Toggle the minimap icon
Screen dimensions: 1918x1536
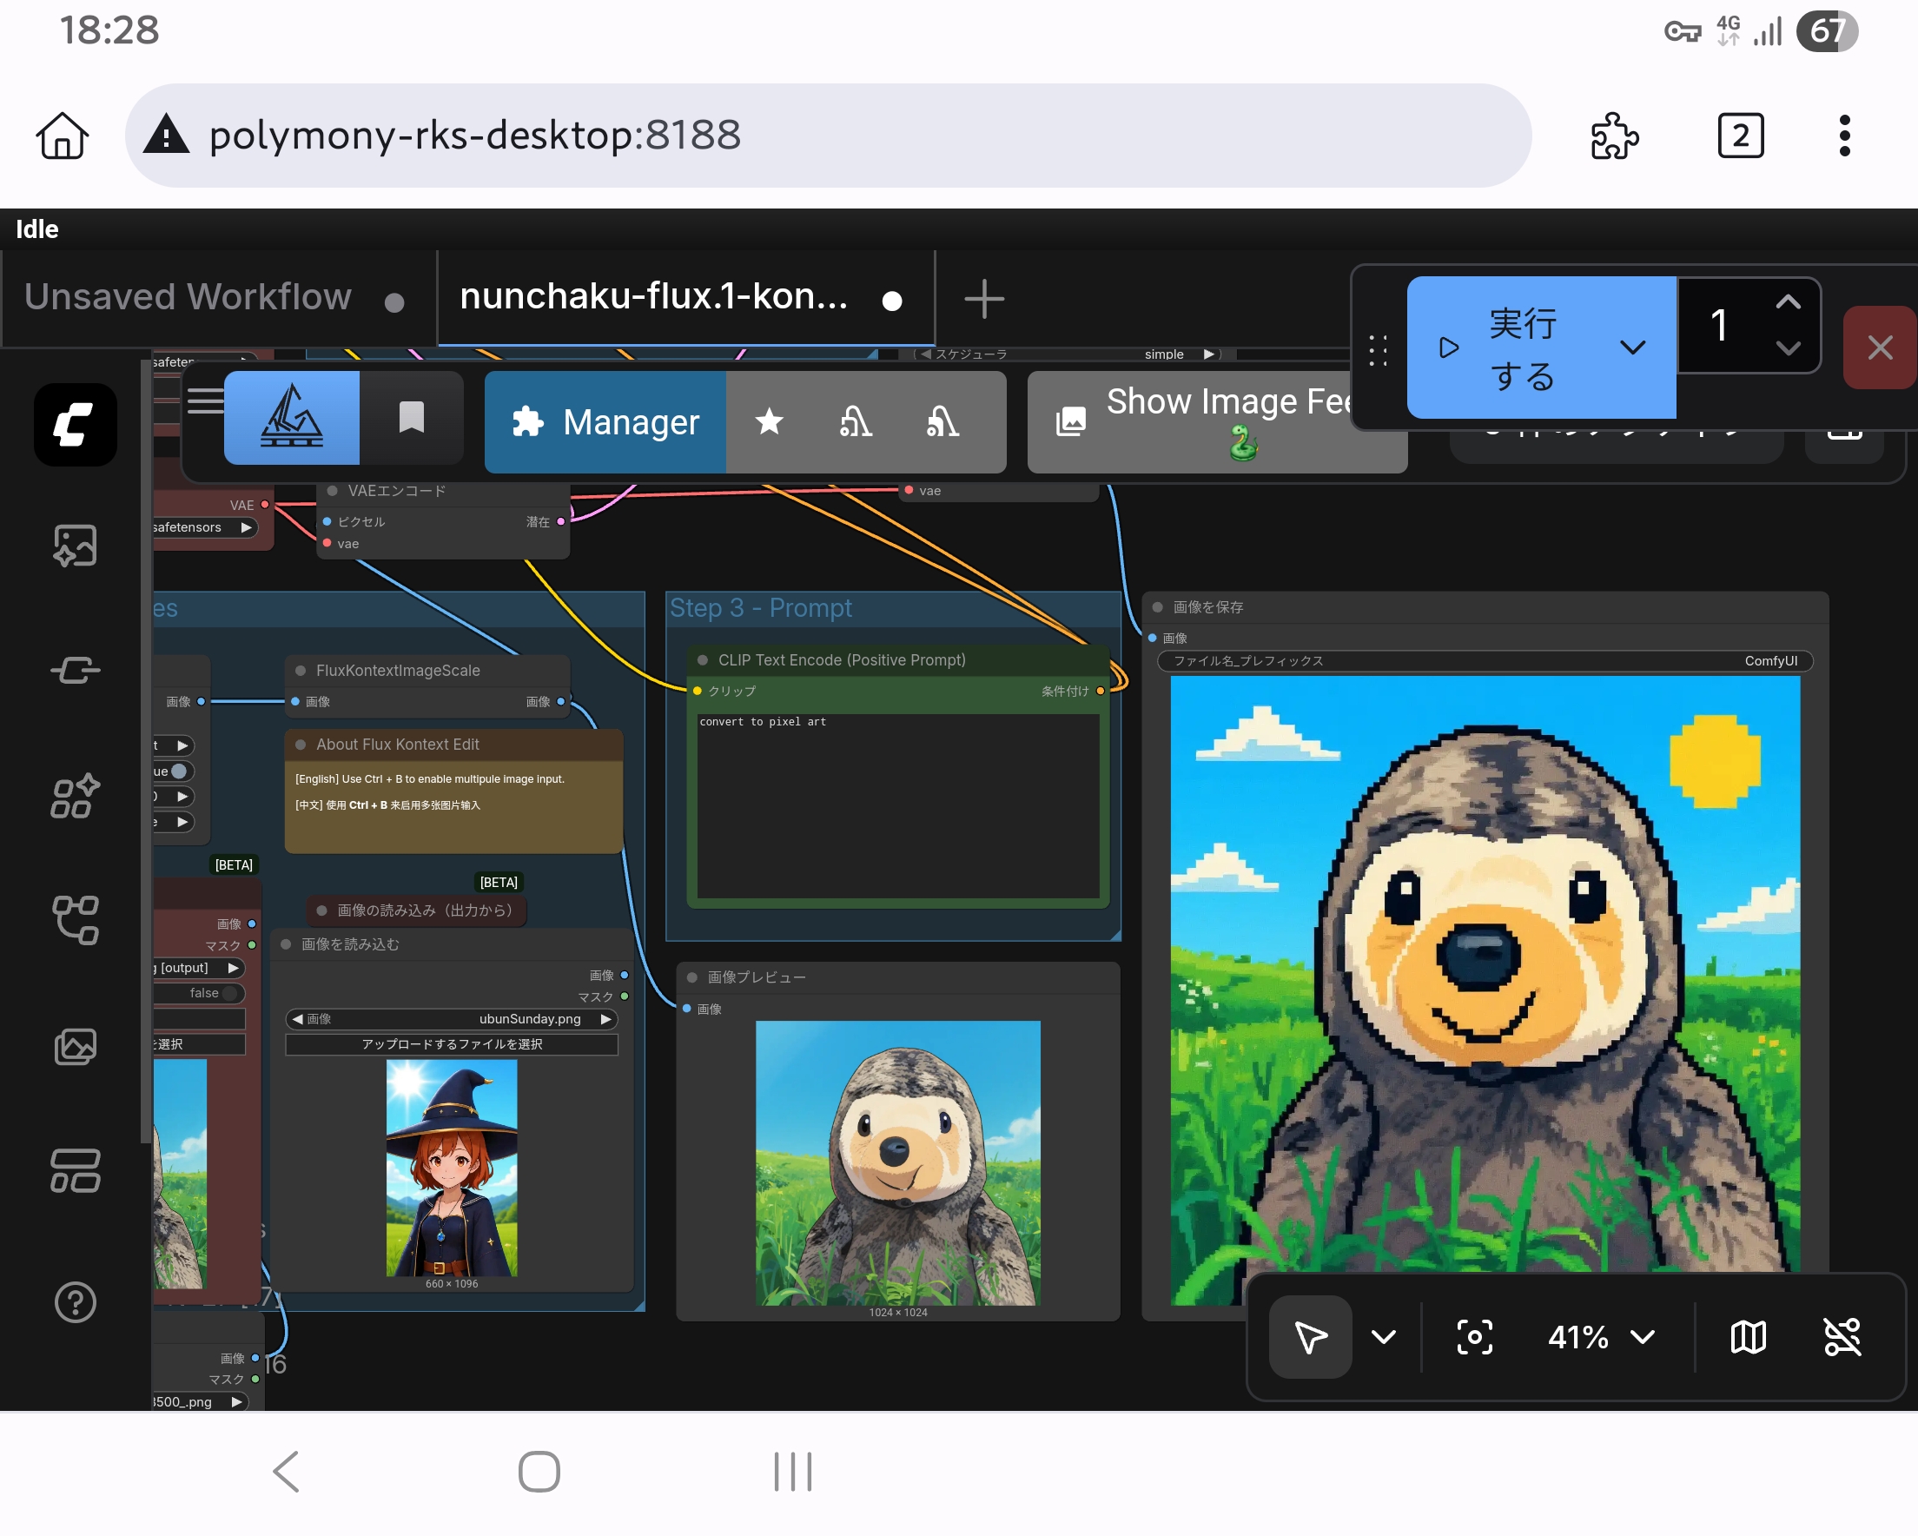click(1747, 1336)
